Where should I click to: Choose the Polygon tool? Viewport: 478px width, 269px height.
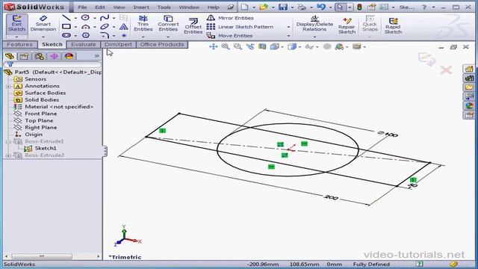point(85,35)
